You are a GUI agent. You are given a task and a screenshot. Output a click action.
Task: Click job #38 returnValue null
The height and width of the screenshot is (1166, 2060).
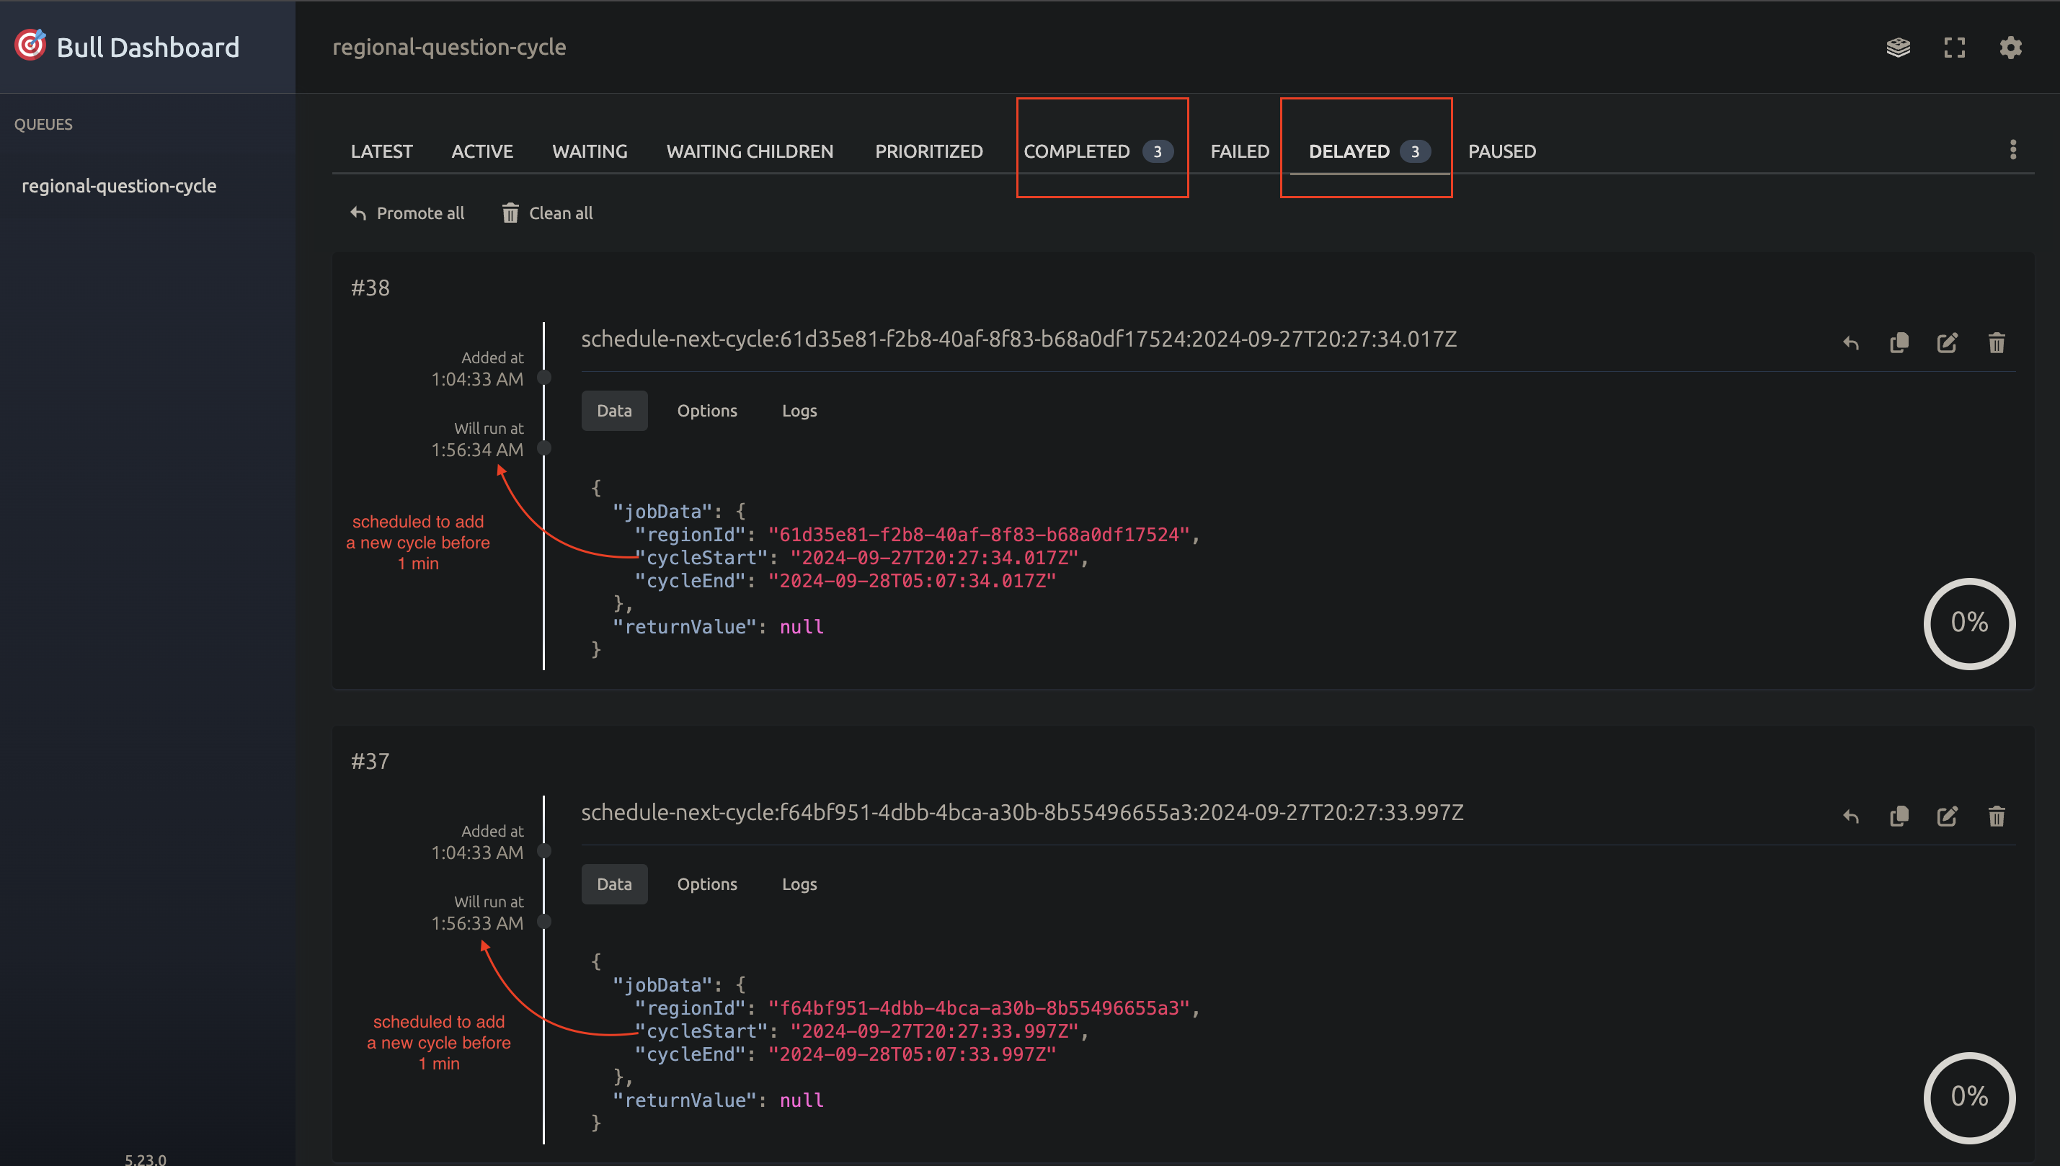point(802,627)
